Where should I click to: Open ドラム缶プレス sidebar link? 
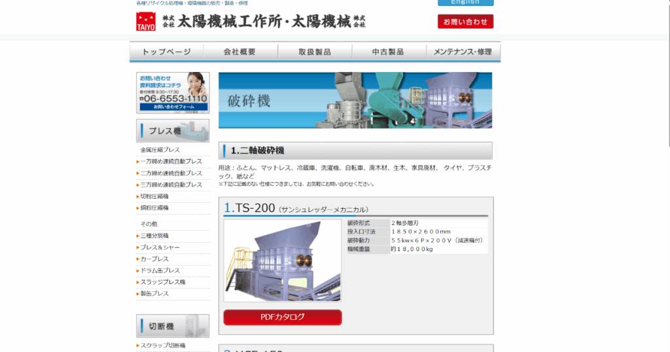(160, 270)
